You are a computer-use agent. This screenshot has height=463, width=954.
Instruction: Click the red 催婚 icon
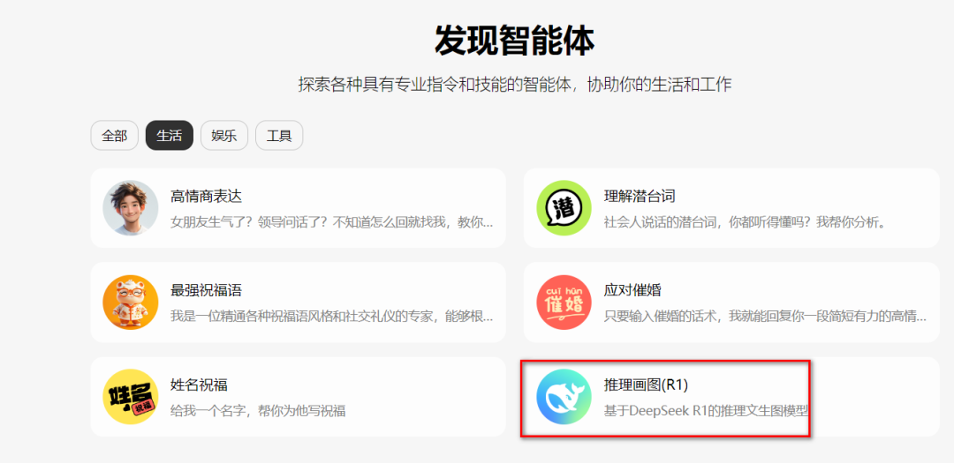[564, 302]
